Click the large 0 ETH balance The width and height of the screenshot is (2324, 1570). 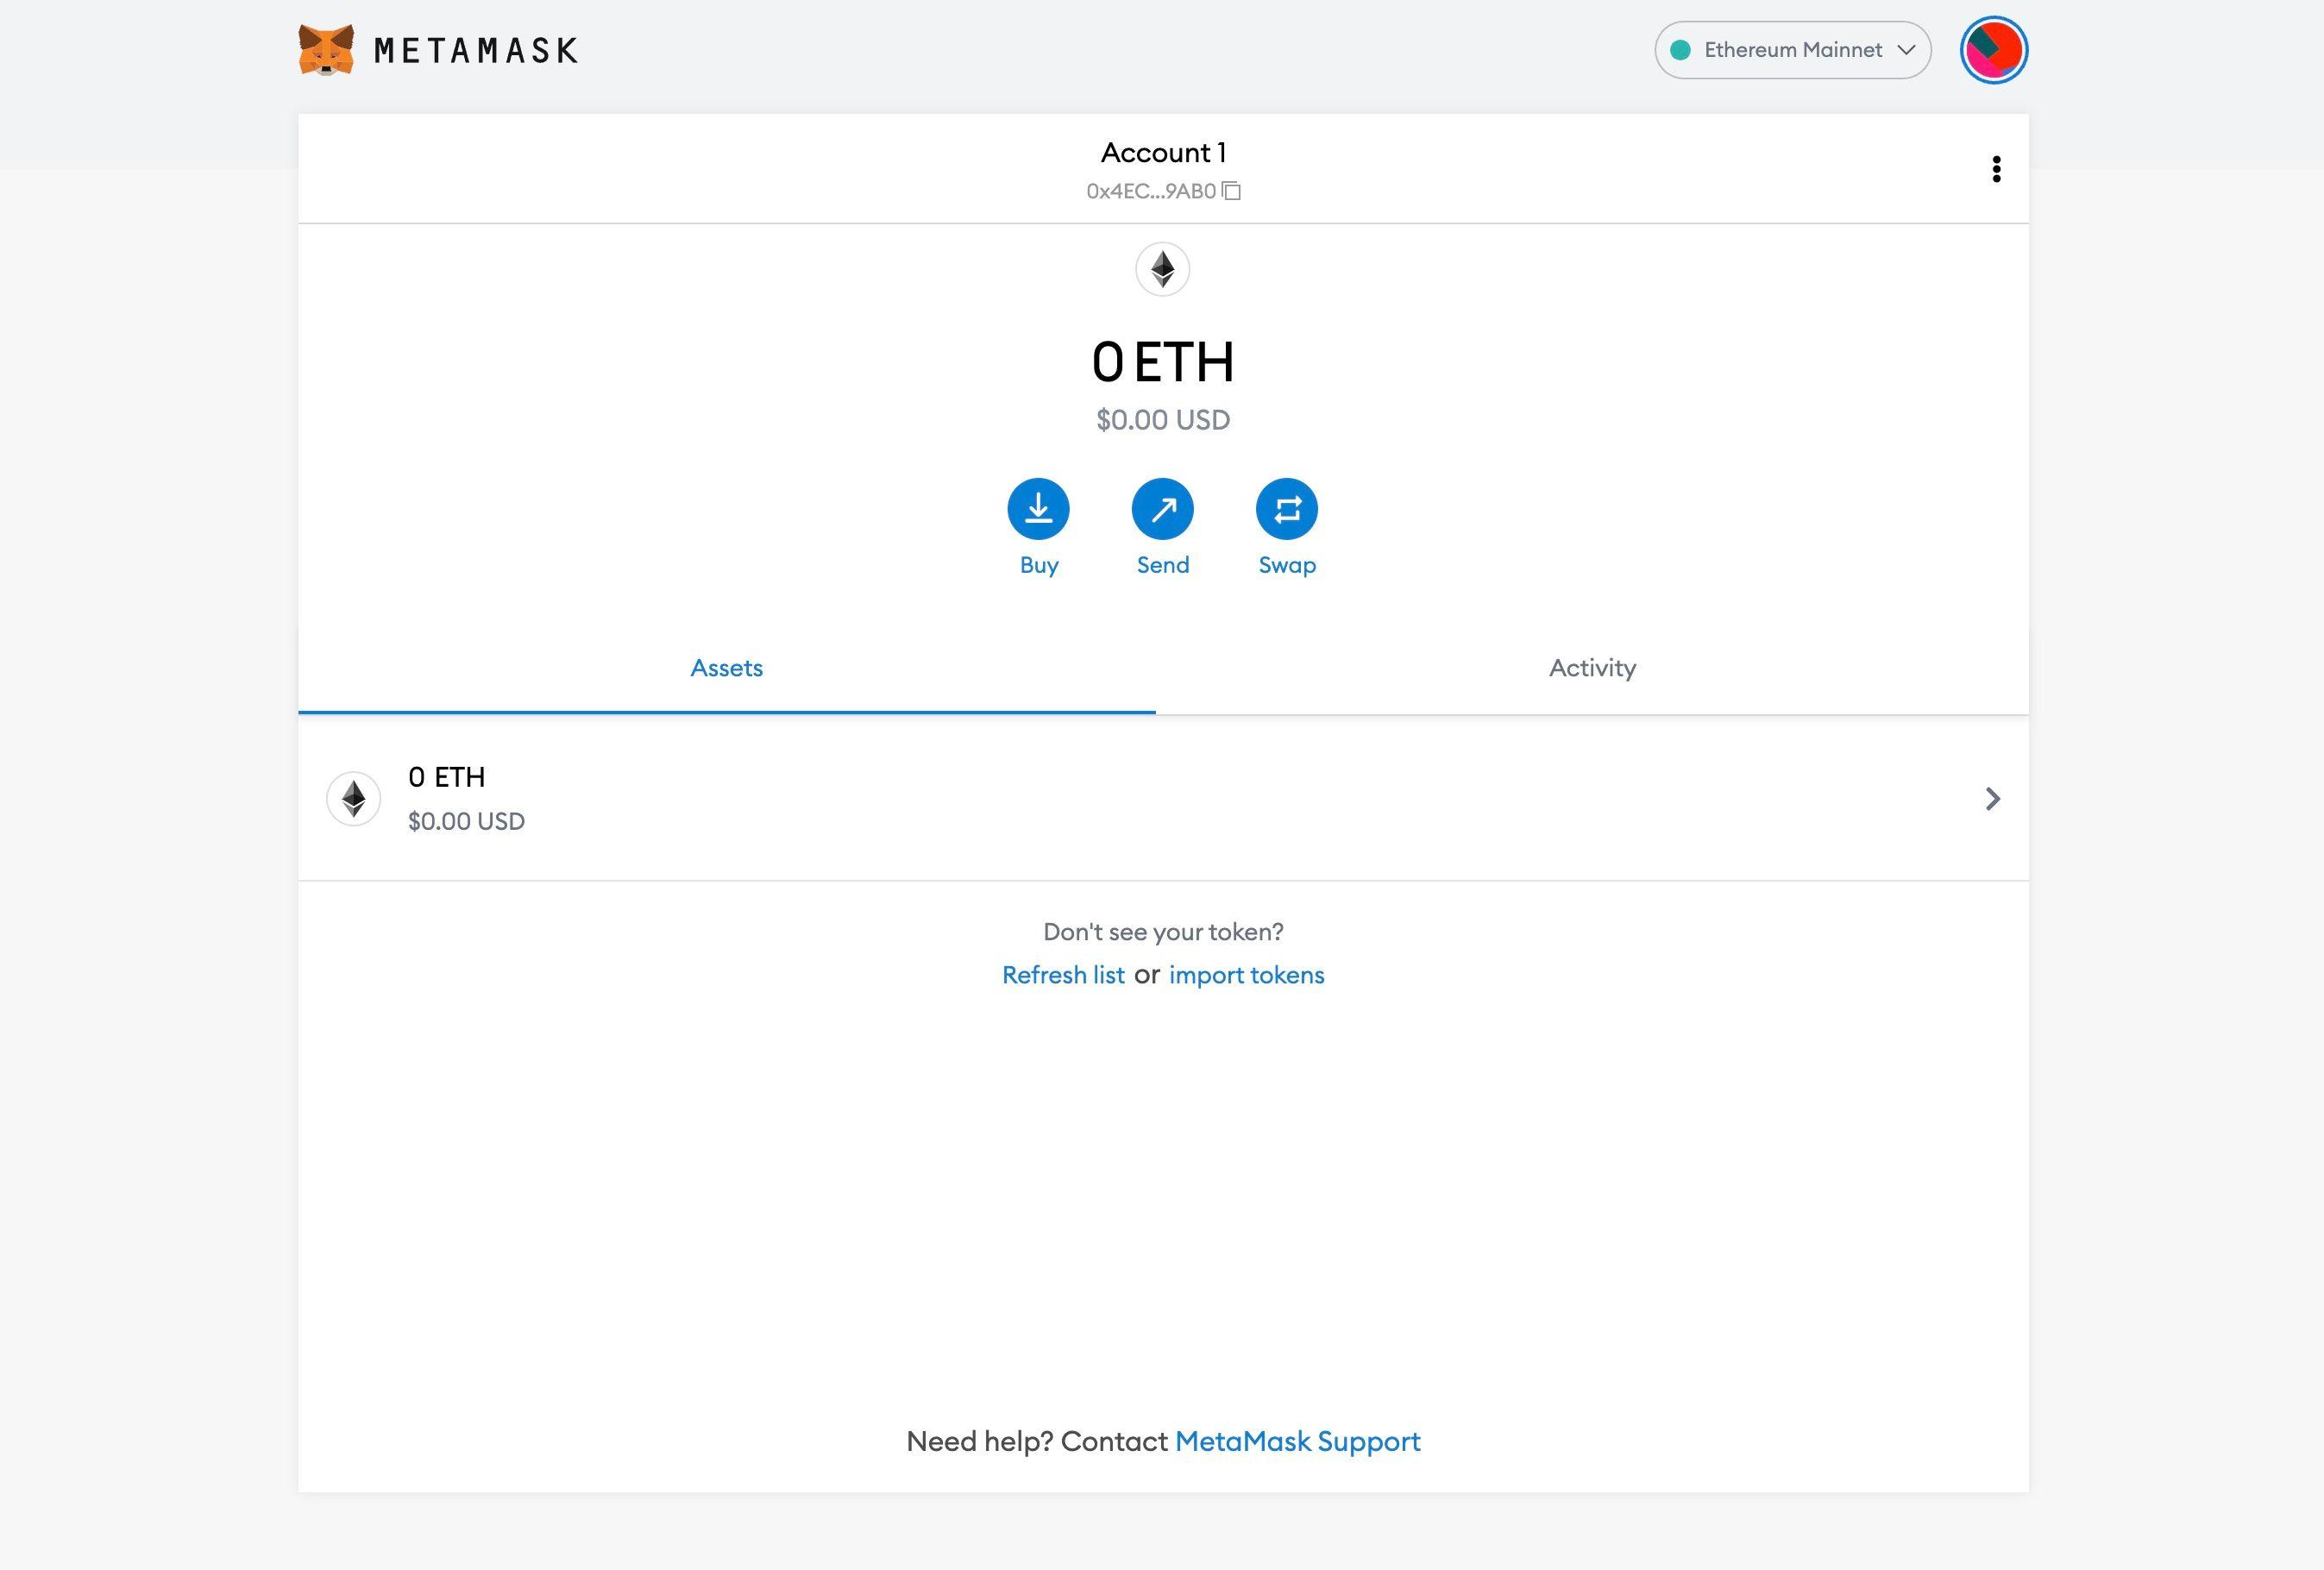[1163, 362]
